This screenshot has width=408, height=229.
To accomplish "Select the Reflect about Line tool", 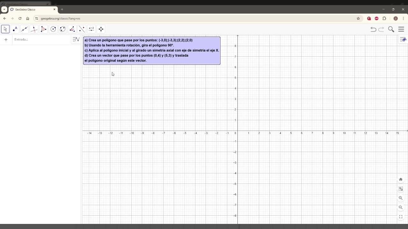I will point(82,29).
